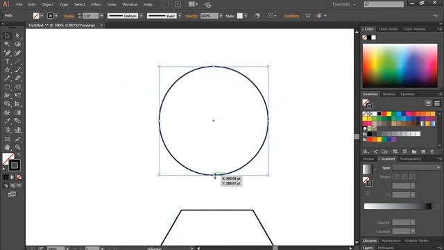This screenshot has height=250, width=444.
Task: Select the Pencil tool
Action: [x=7, y=78]
